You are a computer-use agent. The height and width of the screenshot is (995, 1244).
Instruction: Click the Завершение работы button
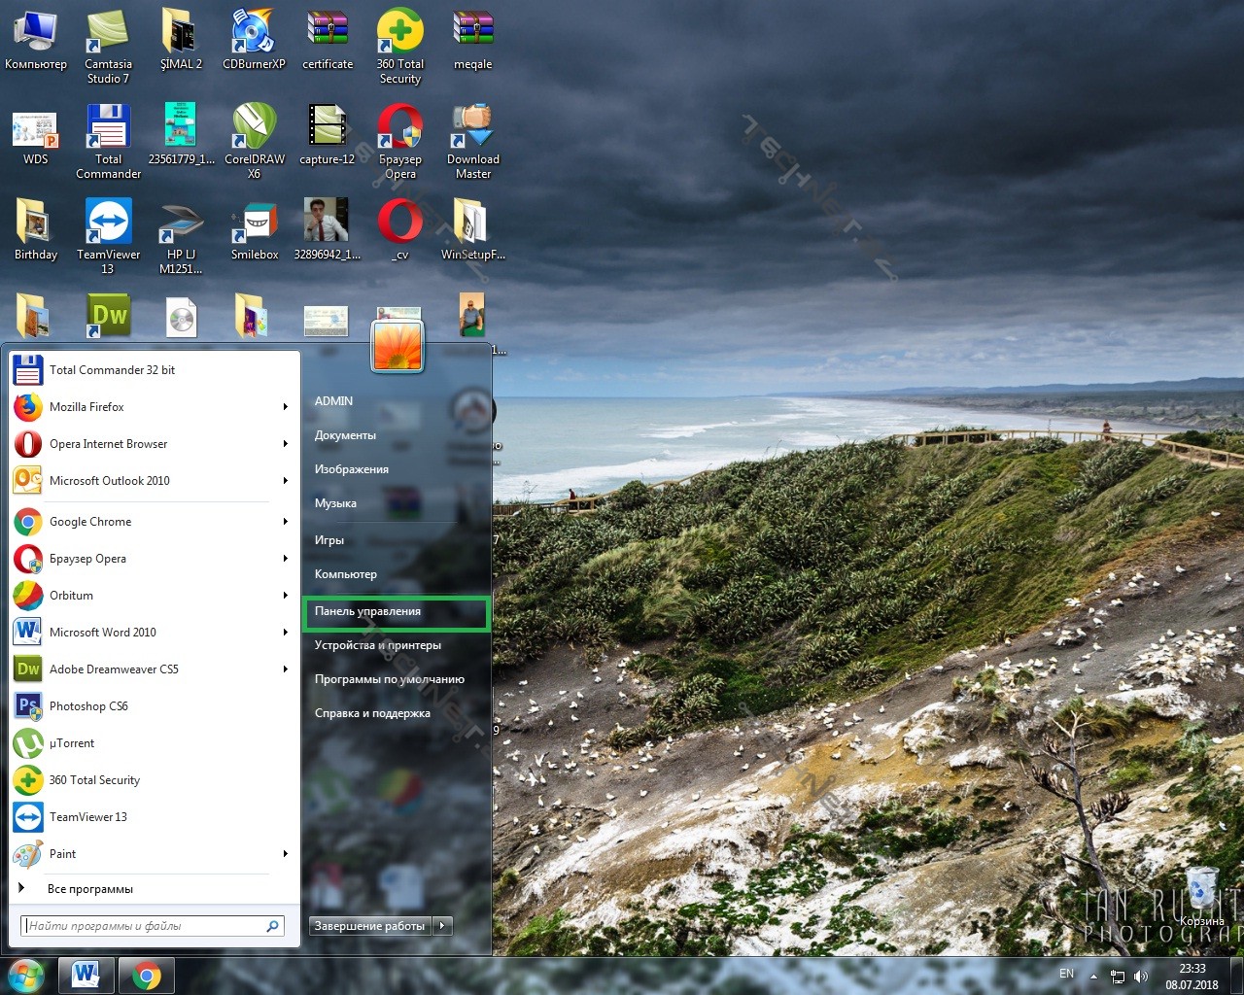point(369,926)
